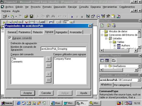Viewport: 142px width, 106px height.
Task: Click the Add Form toolbar icon
Action: (x=12, y=16)
